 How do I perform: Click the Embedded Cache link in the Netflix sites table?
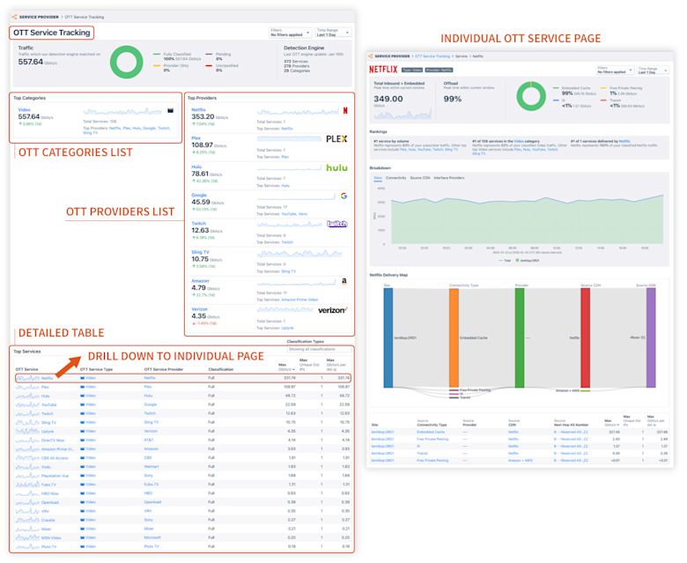click(x=430, y=432)
